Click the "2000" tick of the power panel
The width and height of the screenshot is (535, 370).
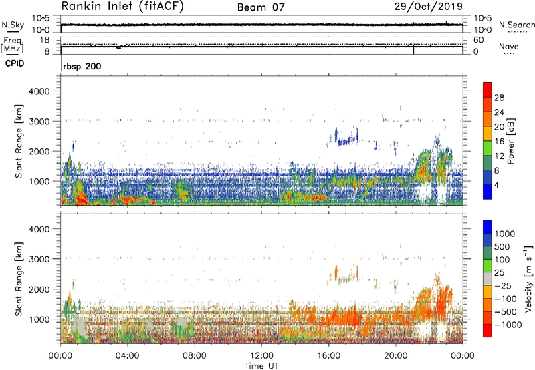pos(39,151)
